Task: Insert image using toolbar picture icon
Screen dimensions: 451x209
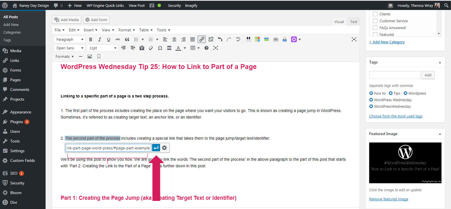Action: point(89,56)
